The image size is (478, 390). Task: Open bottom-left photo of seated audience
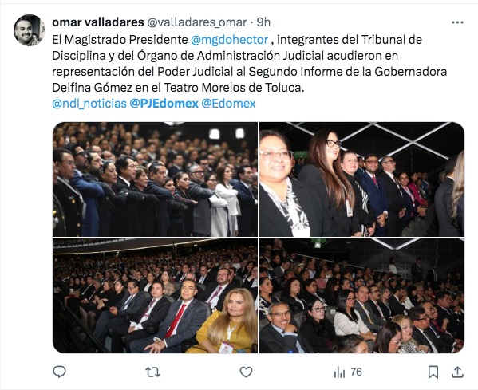(155, 296)
